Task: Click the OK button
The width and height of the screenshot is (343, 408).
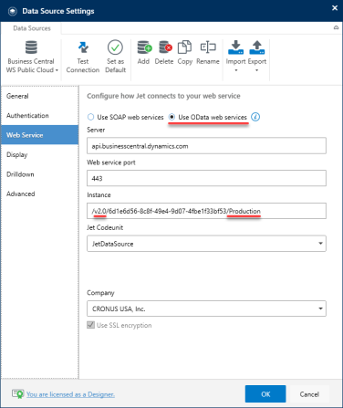Action: pyautogui.click(x=265, y=394)
